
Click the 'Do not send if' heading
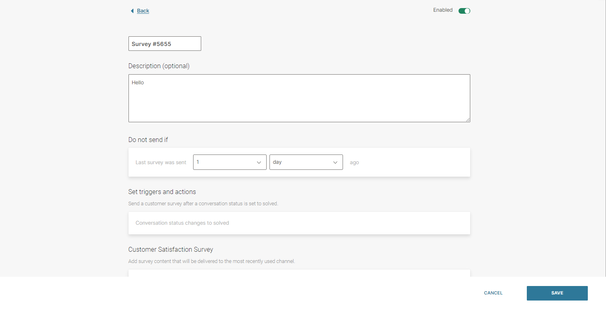click(x=148, y=140)
